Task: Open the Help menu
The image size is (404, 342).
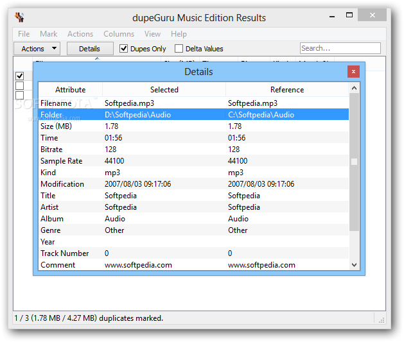Action: pos(179,34)
